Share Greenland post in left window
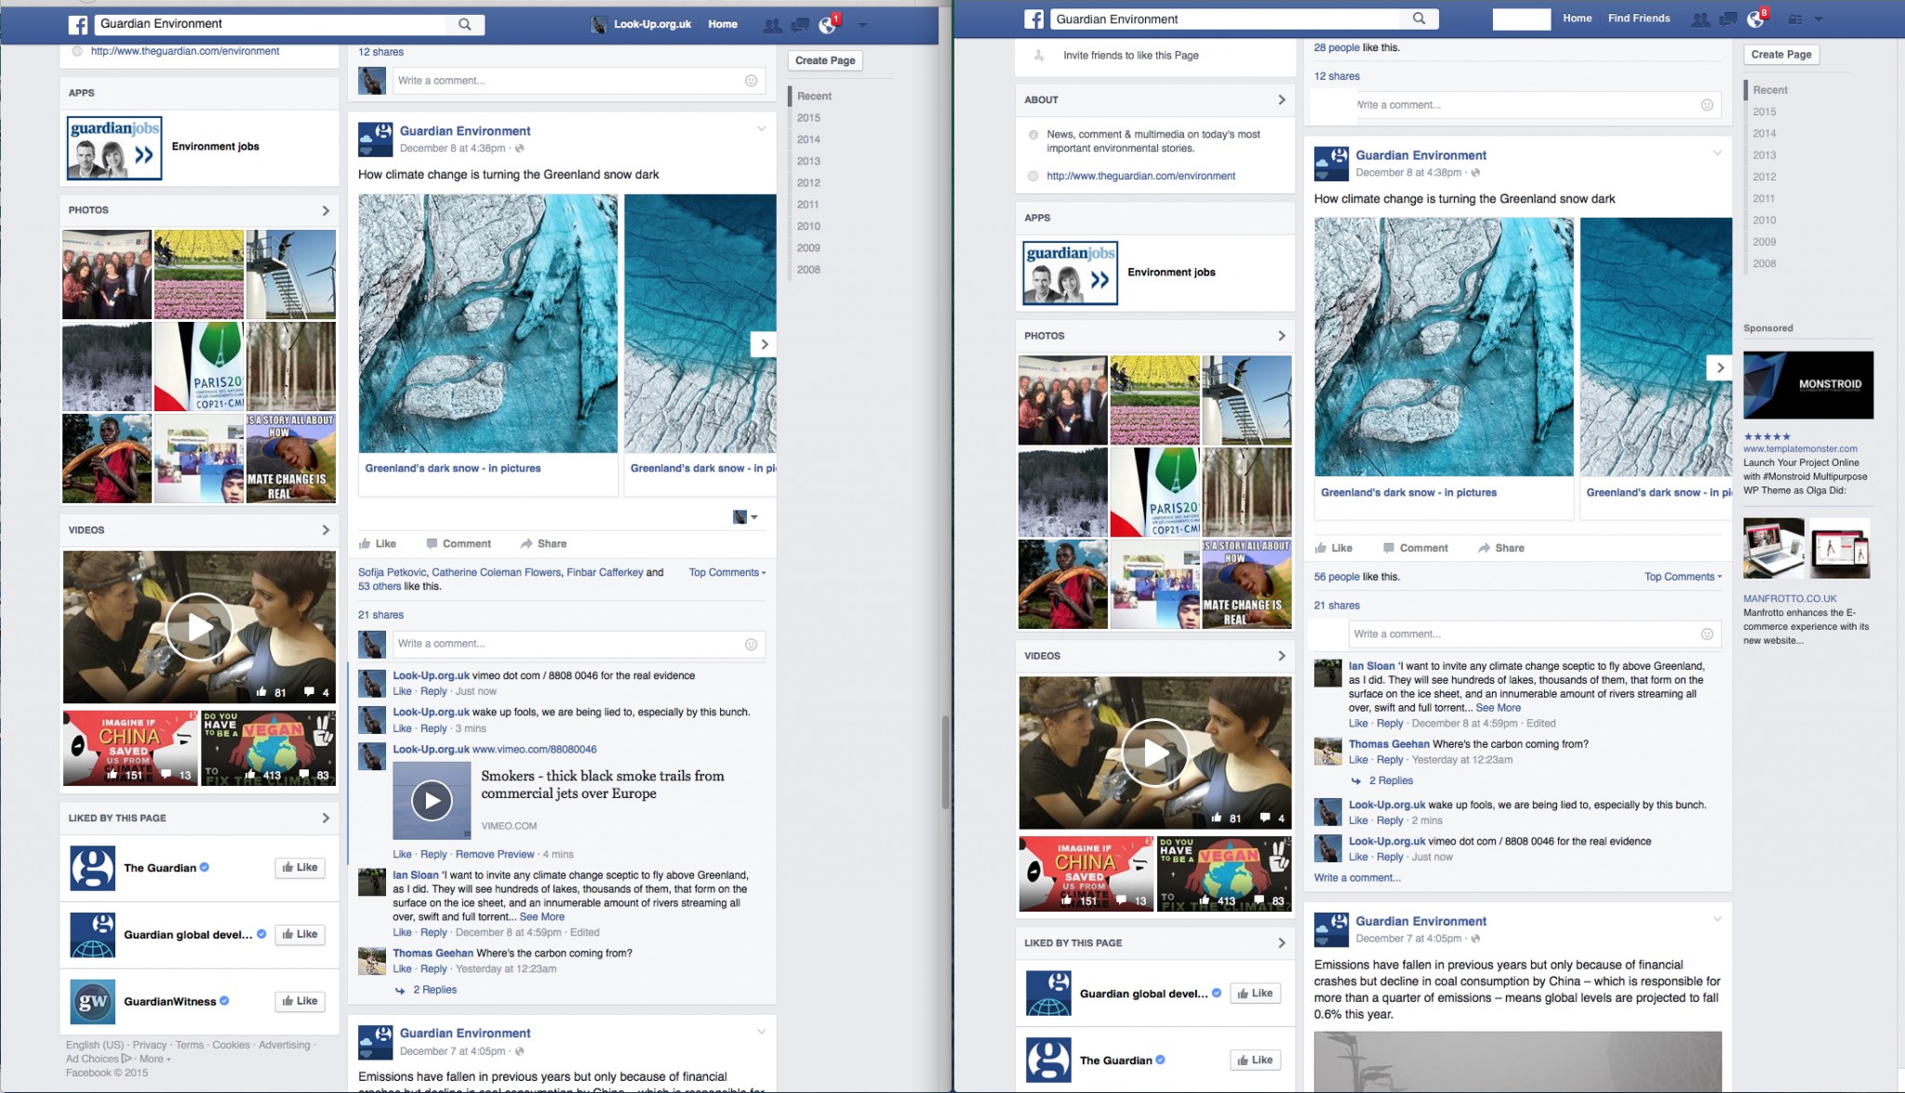 [543, 544]
